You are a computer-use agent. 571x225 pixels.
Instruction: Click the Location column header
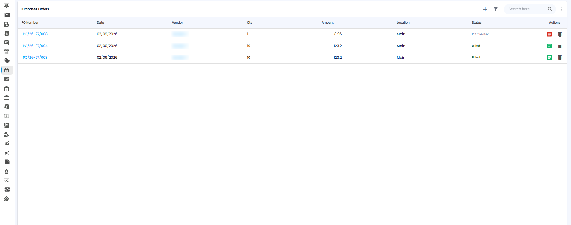pos(403,23)
